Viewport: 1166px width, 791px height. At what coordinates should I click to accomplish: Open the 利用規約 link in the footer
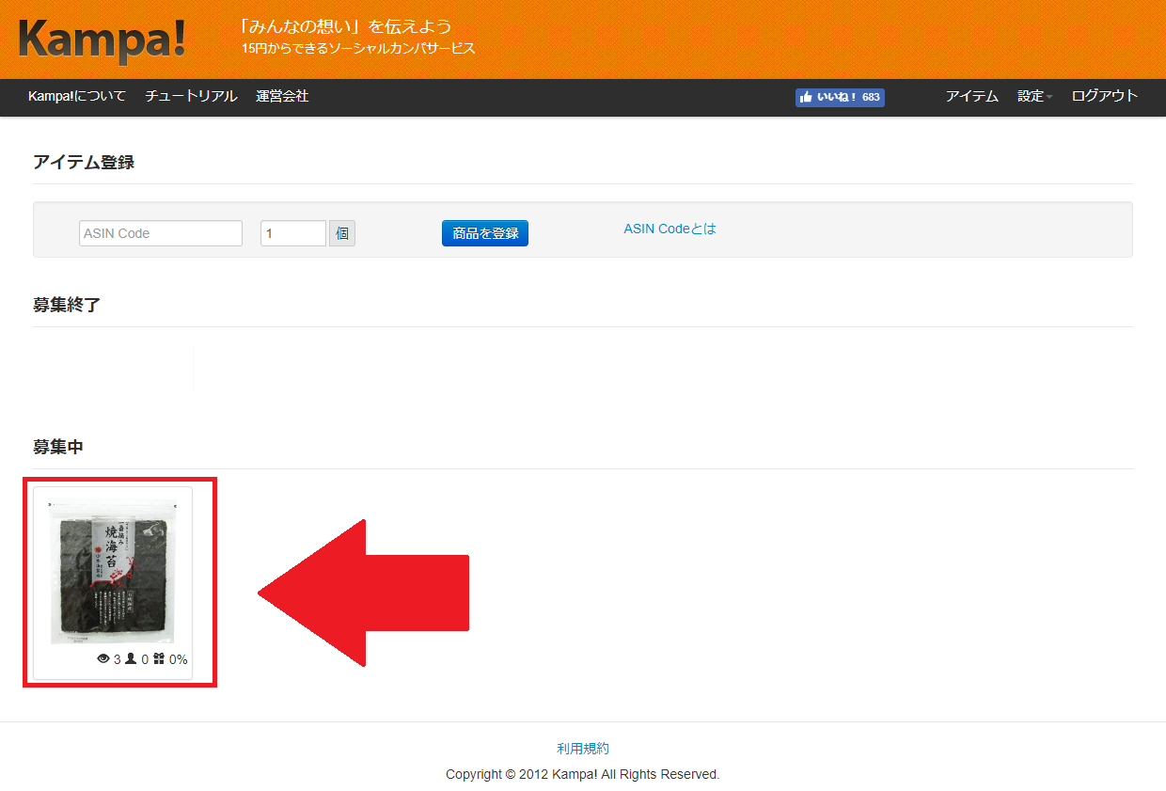click(583, 749)
